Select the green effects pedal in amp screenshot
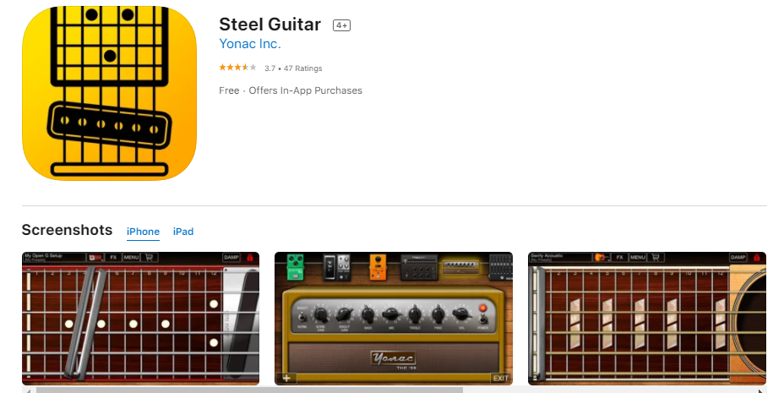 click(296, 267)
